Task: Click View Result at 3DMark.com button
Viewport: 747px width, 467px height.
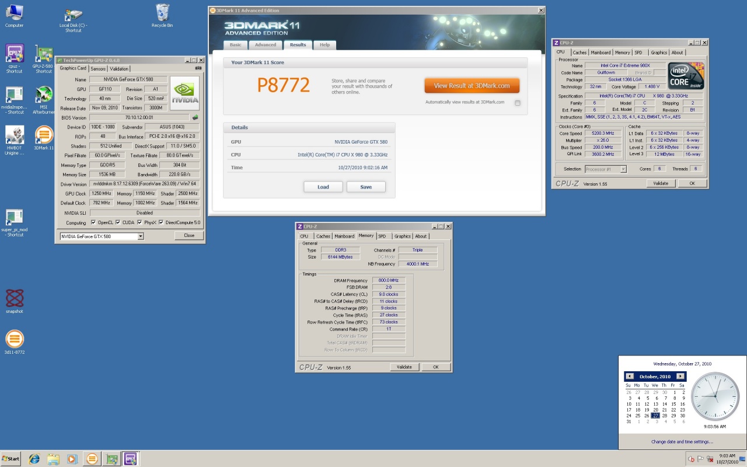Action: coord(472,86)
